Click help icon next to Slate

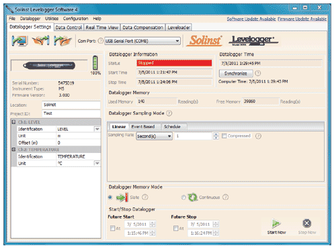click(145, 197)
